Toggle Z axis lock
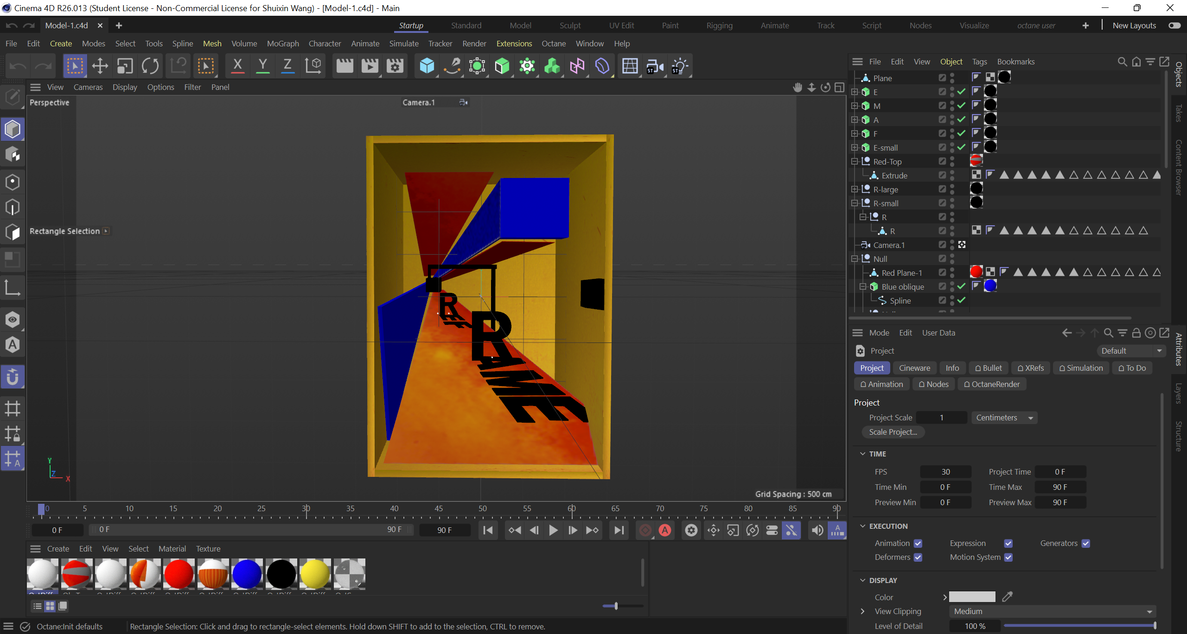The width and height of the screenshot is (1187, 634). pos(287,66)
